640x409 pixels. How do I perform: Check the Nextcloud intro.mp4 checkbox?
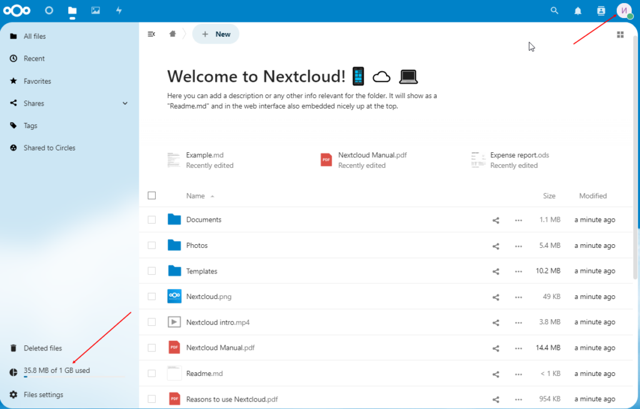[x=152, y=322]
